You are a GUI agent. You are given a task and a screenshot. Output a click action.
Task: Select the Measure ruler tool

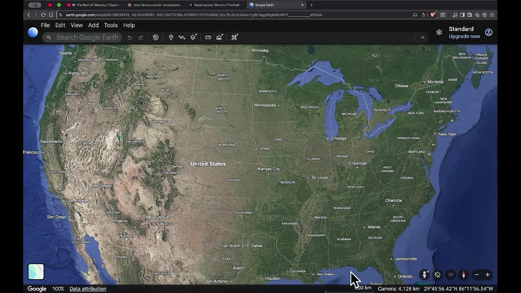pyautogui.click(x=208, y=37)
